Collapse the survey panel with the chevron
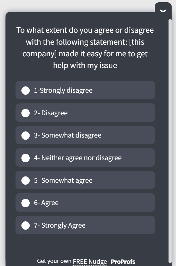 point(163,11)
